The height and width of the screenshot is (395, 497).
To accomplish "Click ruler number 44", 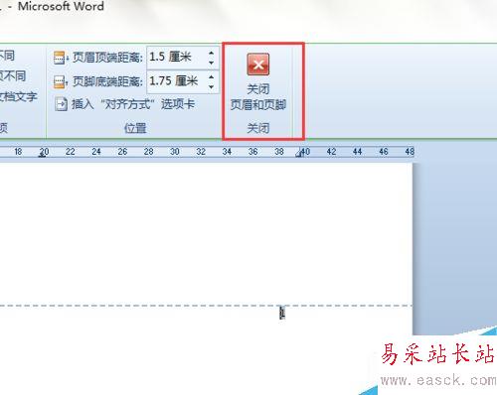I will (357, 152).
